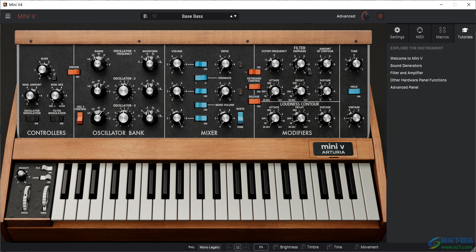Click the Vintage knob
The width and height of the screenshot is (476, 252).
coord(356,118)
